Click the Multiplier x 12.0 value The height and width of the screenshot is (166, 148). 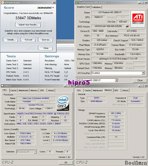click(26, 137)
